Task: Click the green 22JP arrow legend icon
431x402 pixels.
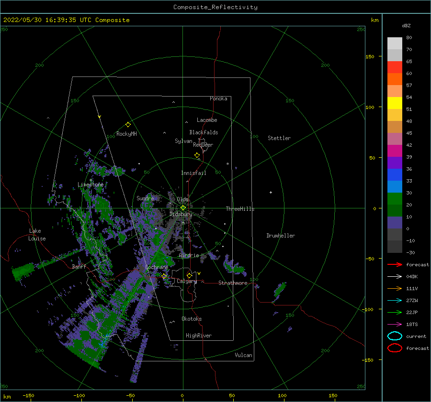Action: click(x=395, y=312)
